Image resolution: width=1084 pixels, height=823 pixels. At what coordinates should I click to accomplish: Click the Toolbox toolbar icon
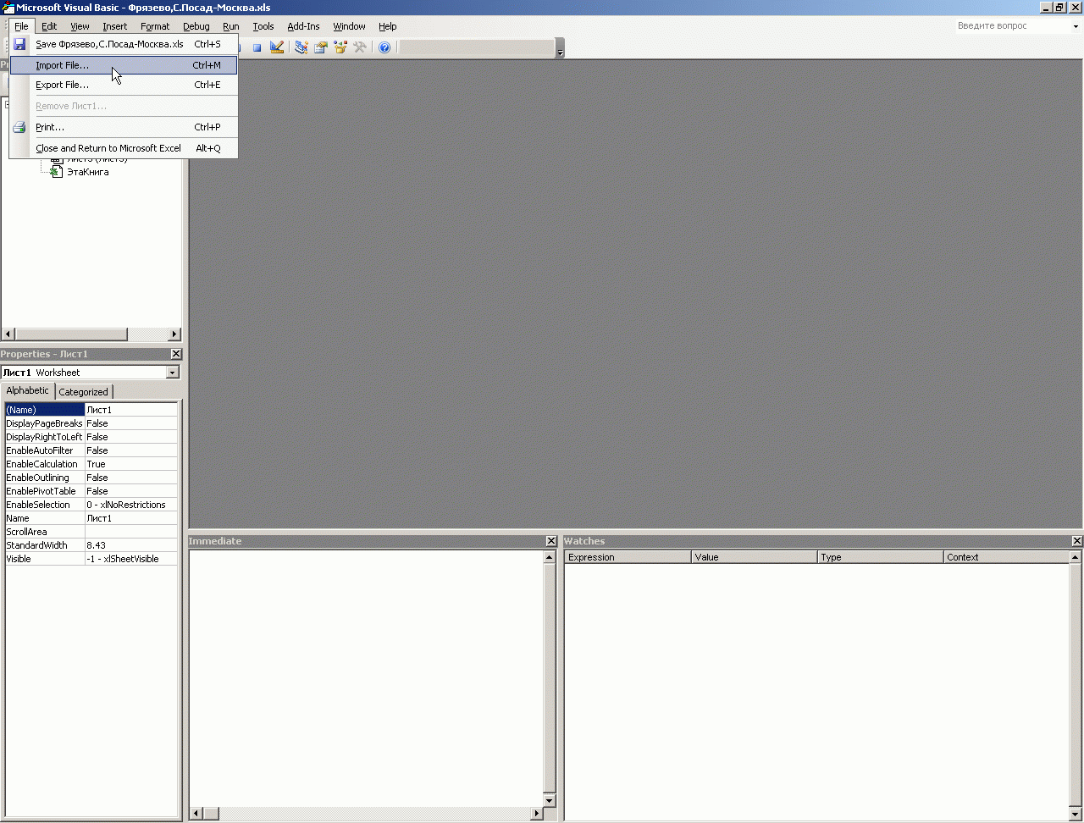click(360, 47)
